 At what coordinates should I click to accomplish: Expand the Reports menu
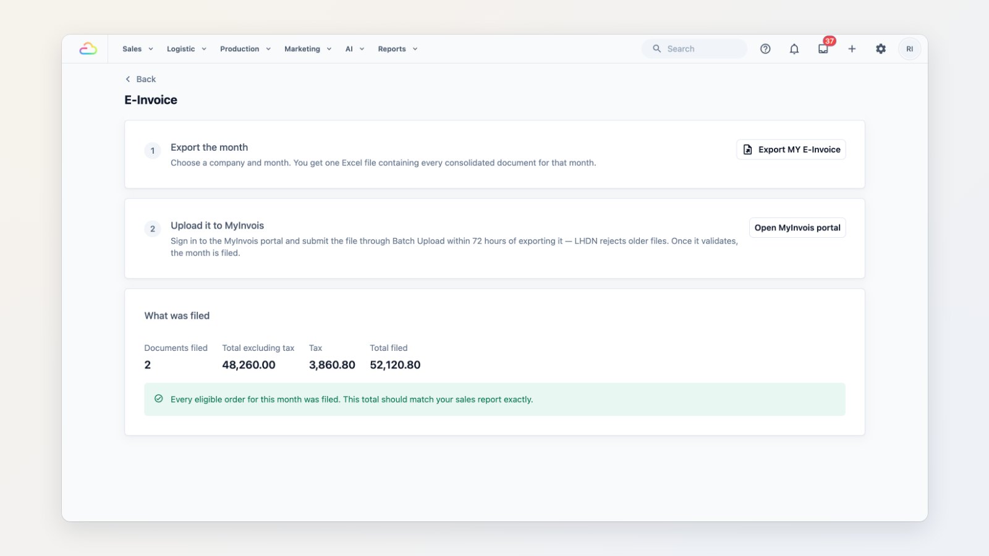397,49
